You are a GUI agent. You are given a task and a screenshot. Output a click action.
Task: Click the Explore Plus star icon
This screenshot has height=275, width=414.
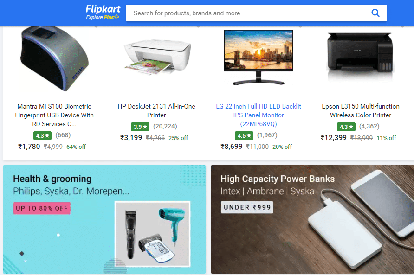pyautogui.click(x=116, y=17)
